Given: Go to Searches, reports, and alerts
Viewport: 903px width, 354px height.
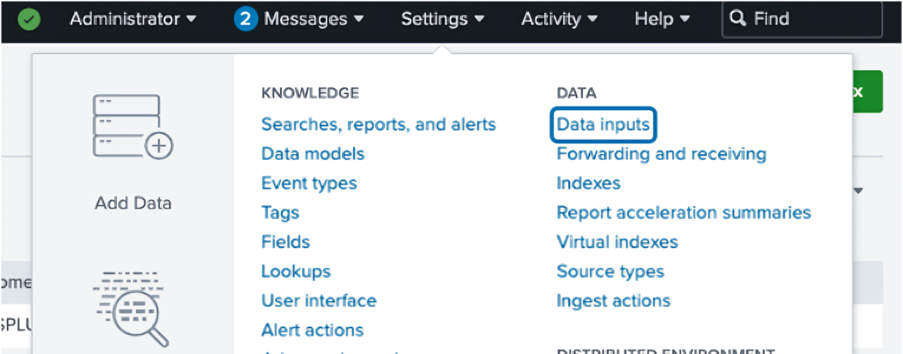Looking at the screenshot, I should coord(378,125).
